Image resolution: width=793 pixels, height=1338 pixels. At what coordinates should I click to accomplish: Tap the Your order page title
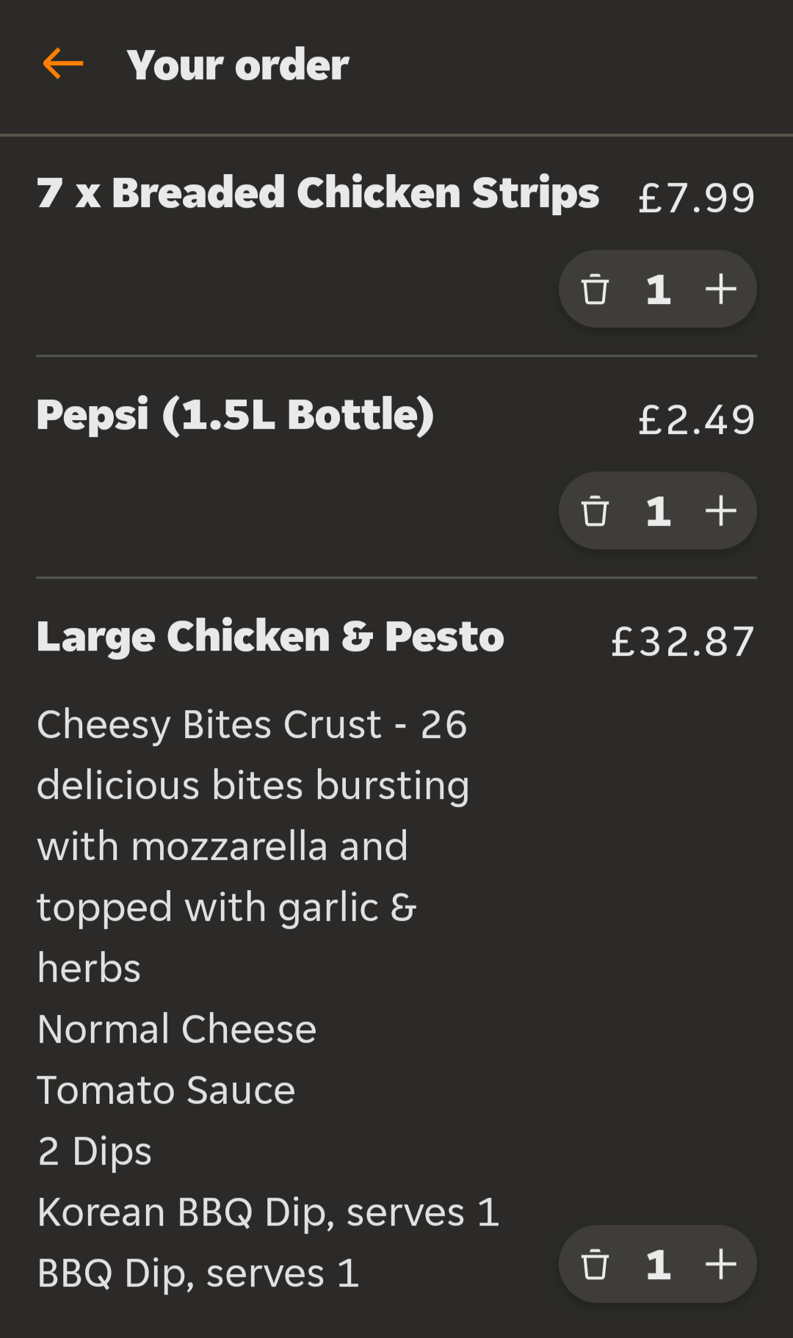point(238,65)
